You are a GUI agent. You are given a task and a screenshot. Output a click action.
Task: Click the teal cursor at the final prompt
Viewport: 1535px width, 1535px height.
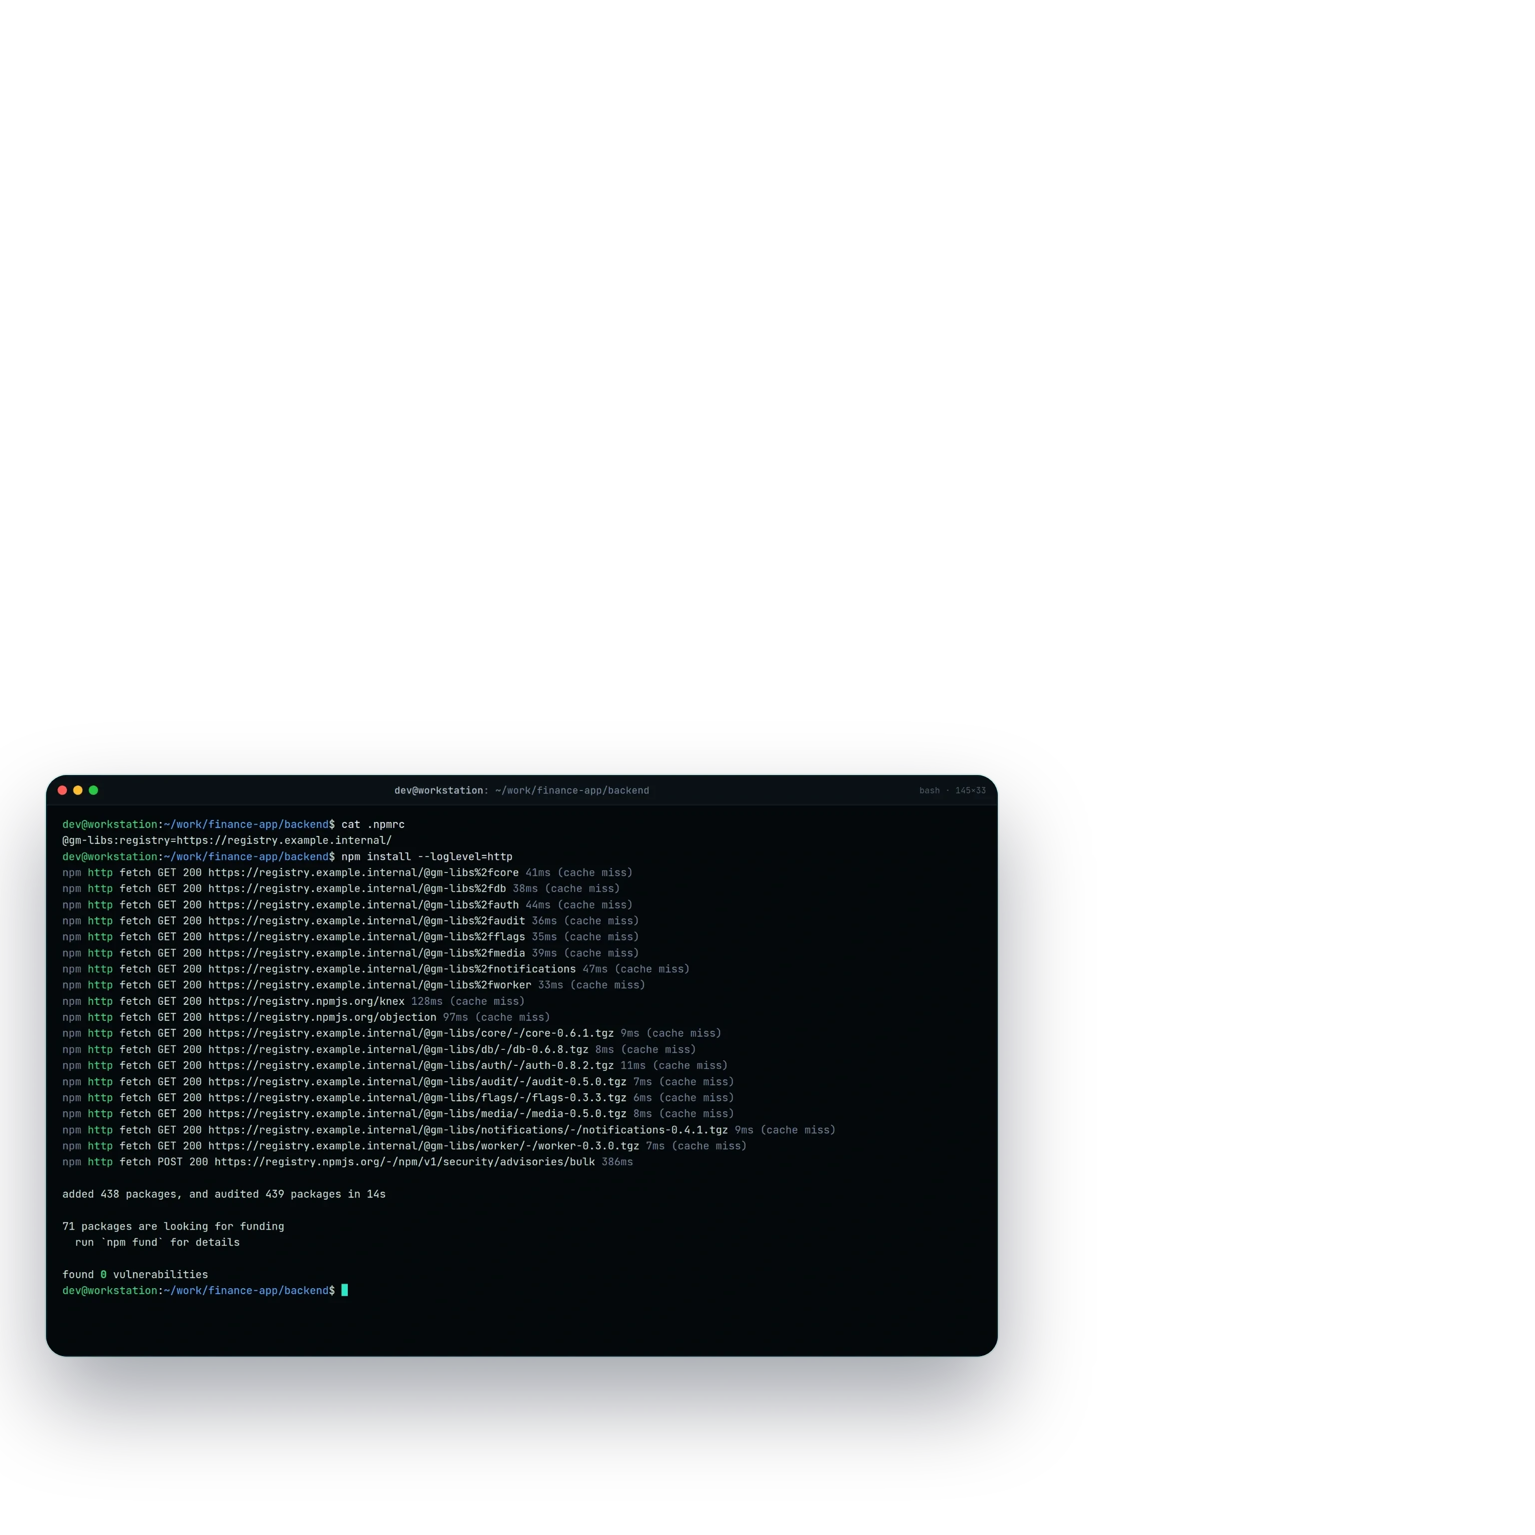click(345, 1291)
